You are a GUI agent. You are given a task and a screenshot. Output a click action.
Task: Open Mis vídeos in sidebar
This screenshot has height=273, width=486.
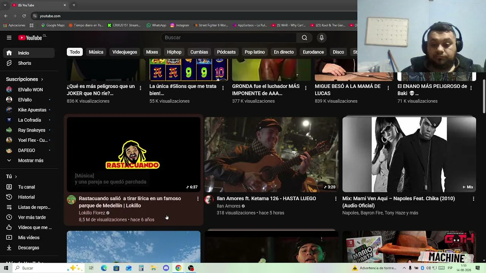pos(29,238)
